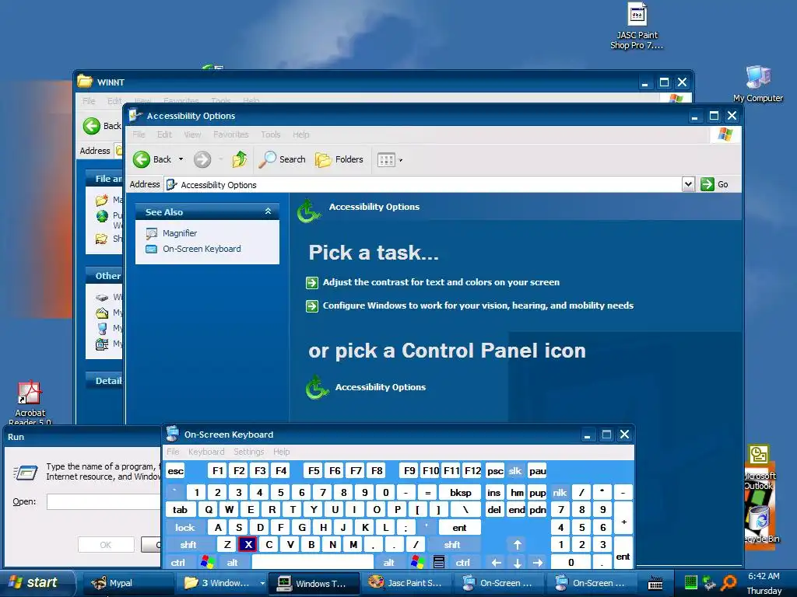Click the down arrow key on keyboard
Image resolution: width=797 pixels, height=597 pixels.
(x=517, y=563)
